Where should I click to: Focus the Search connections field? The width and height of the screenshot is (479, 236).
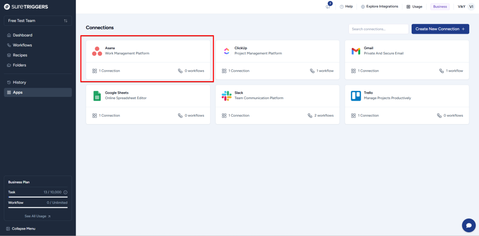pos(378,29)
